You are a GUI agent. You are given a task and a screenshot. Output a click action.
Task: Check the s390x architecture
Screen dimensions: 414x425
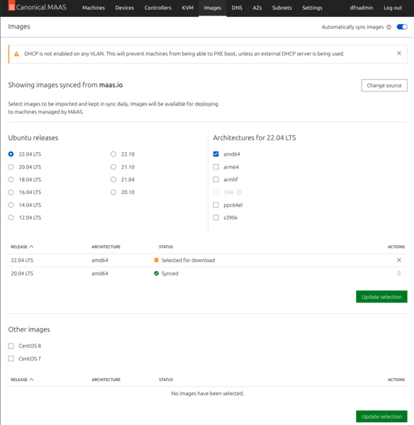pyautogui.click(x=216, y=217)
